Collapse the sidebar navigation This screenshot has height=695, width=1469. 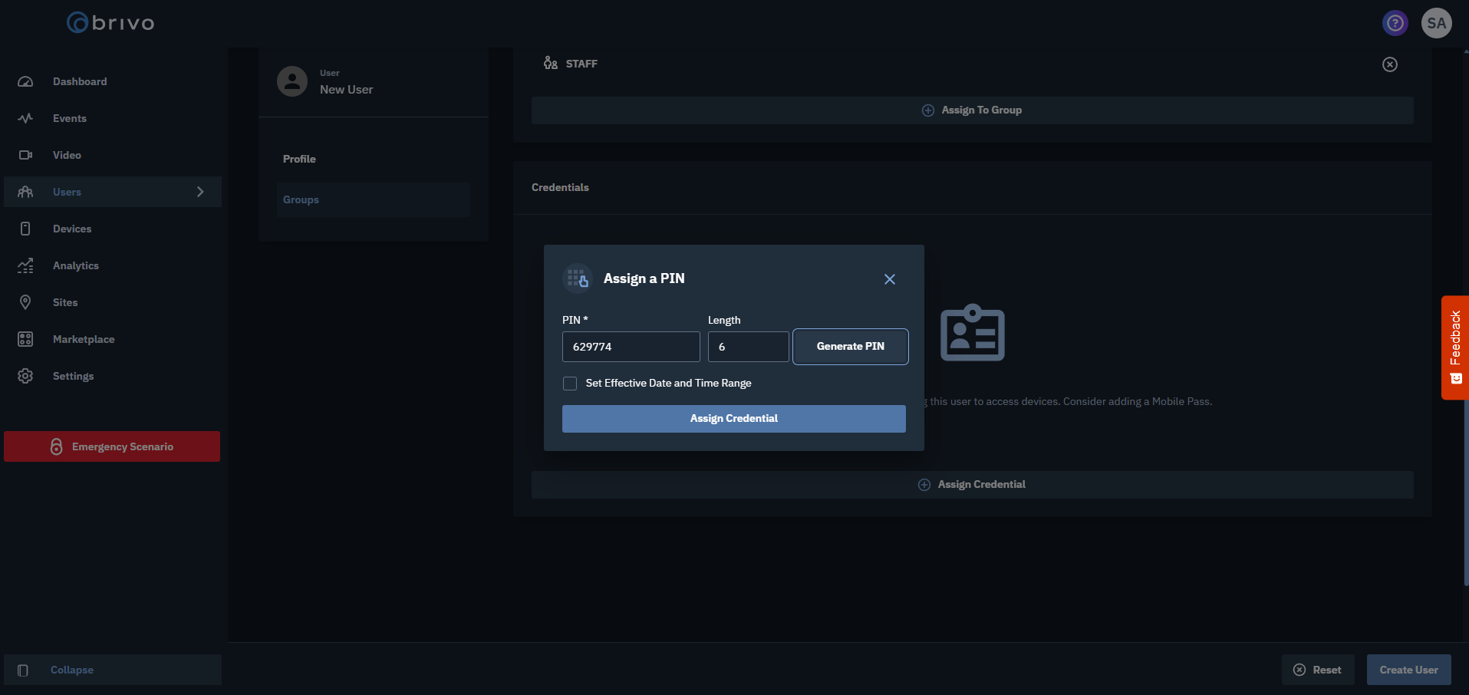(71, 670)
